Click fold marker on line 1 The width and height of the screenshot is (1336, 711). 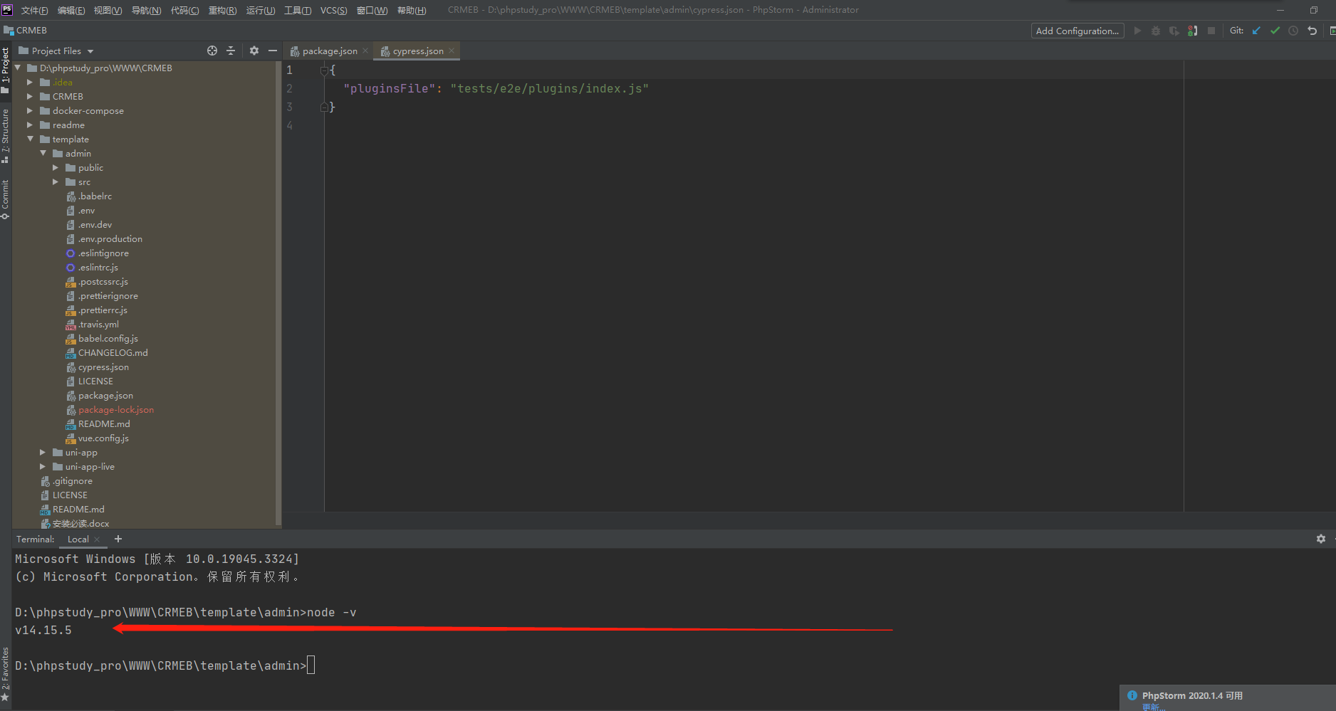click(324, 70)
